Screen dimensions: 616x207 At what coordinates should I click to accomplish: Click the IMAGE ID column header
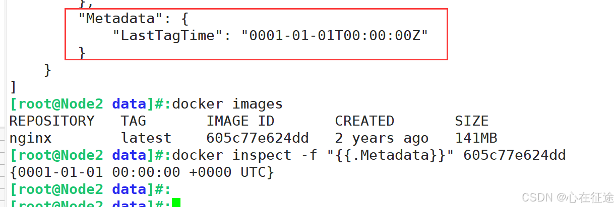click(x=240, y=121)
